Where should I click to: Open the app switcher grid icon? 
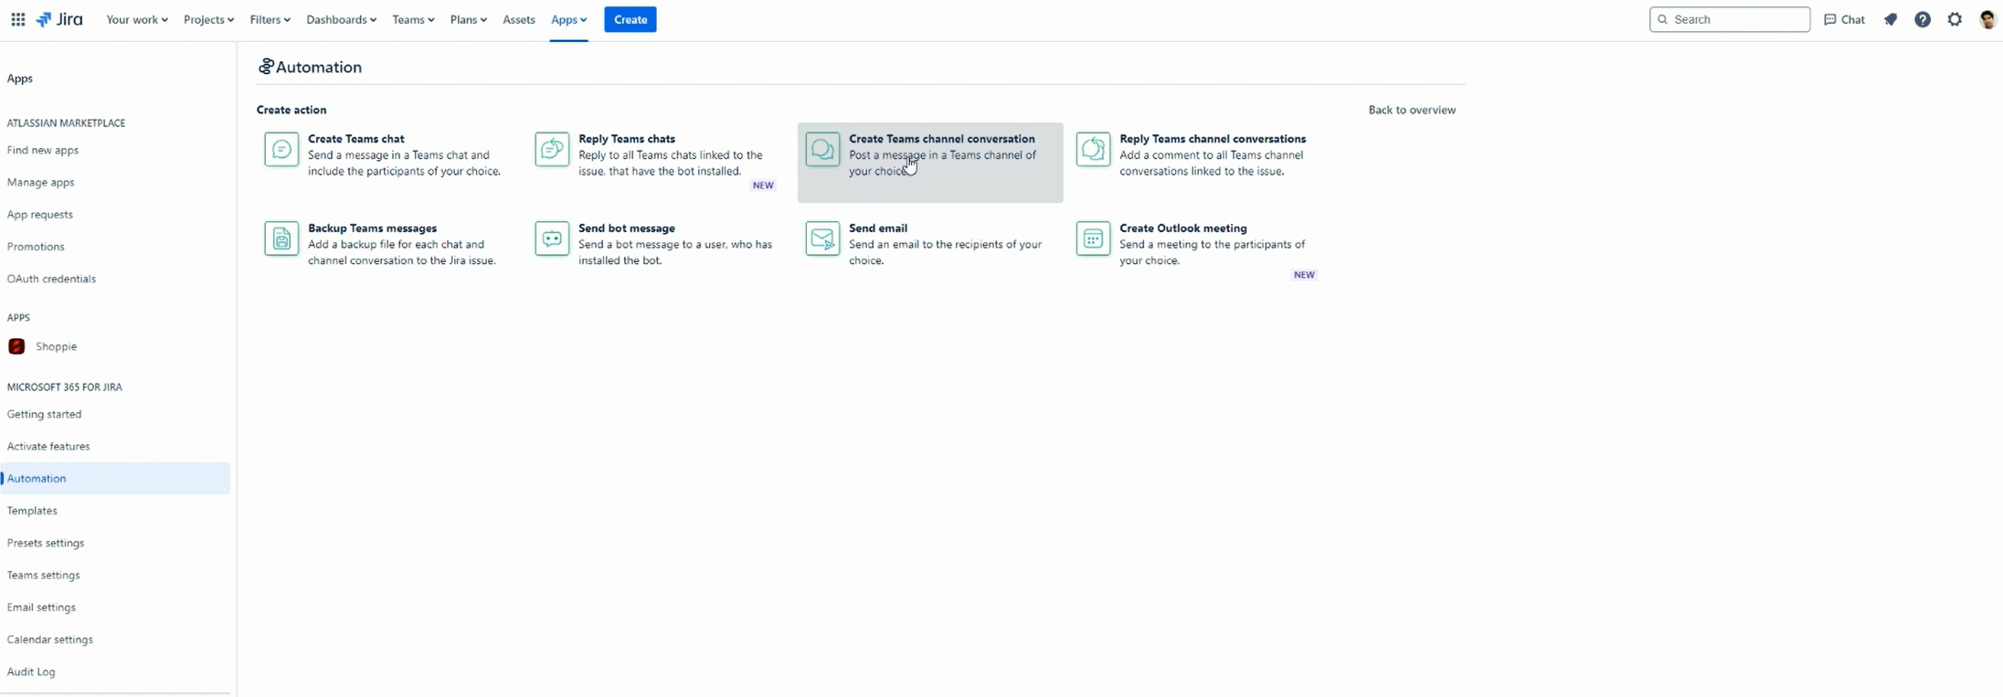[x=17, y=19]
